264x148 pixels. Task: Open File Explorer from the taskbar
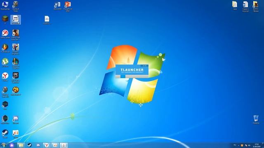pyautogui.click(x=21, y=145)
